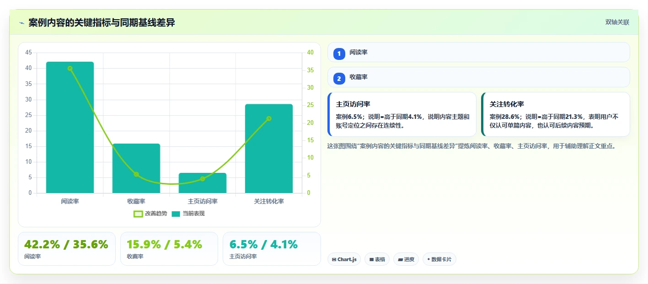Click the 数据卡片 tag
This screenshot has width=648, height=284.
coord(439,259)
